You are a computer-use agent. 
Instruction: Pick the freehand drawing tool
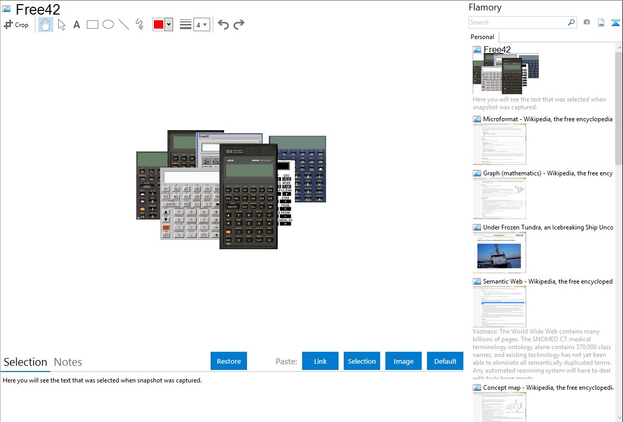pyautogui.click(x=139, y=24)
